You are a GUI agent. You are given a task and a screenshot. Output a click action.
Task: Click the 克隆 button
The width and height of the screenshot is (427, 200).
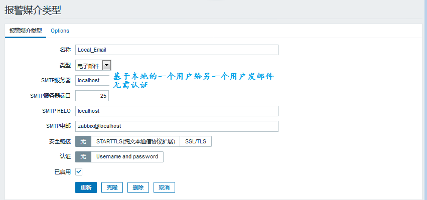pos(112,187)
